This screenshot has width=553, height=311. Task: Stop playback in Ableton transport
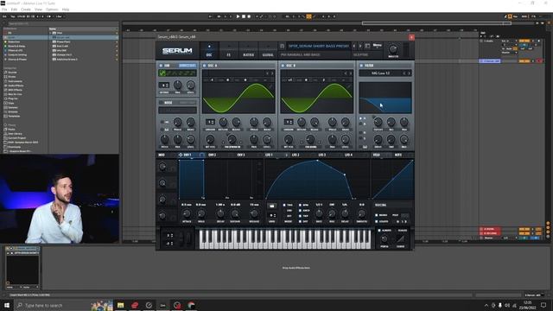pos(244,16)
